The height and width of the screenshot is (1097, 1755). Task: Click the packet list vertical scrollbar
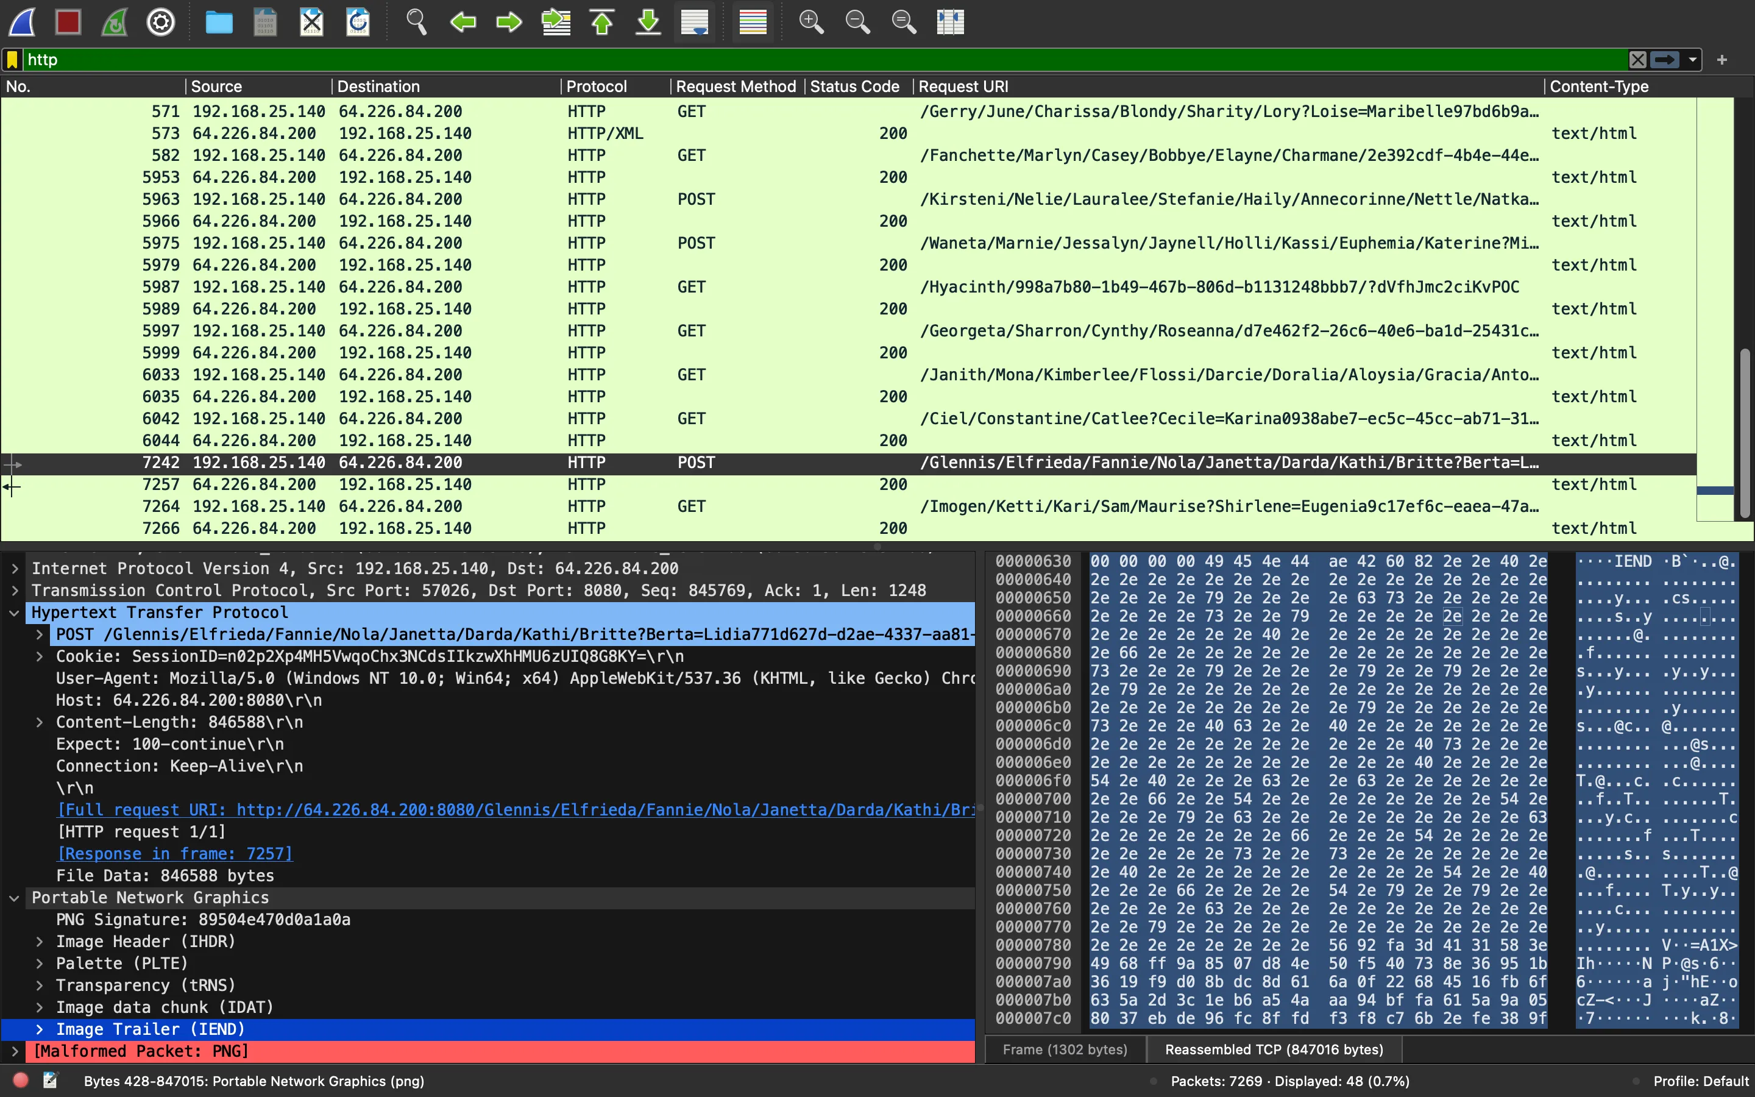(1745, 434)
